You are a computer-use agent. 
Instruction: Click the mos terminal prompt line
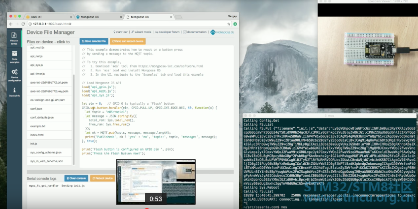coord(266,207)
